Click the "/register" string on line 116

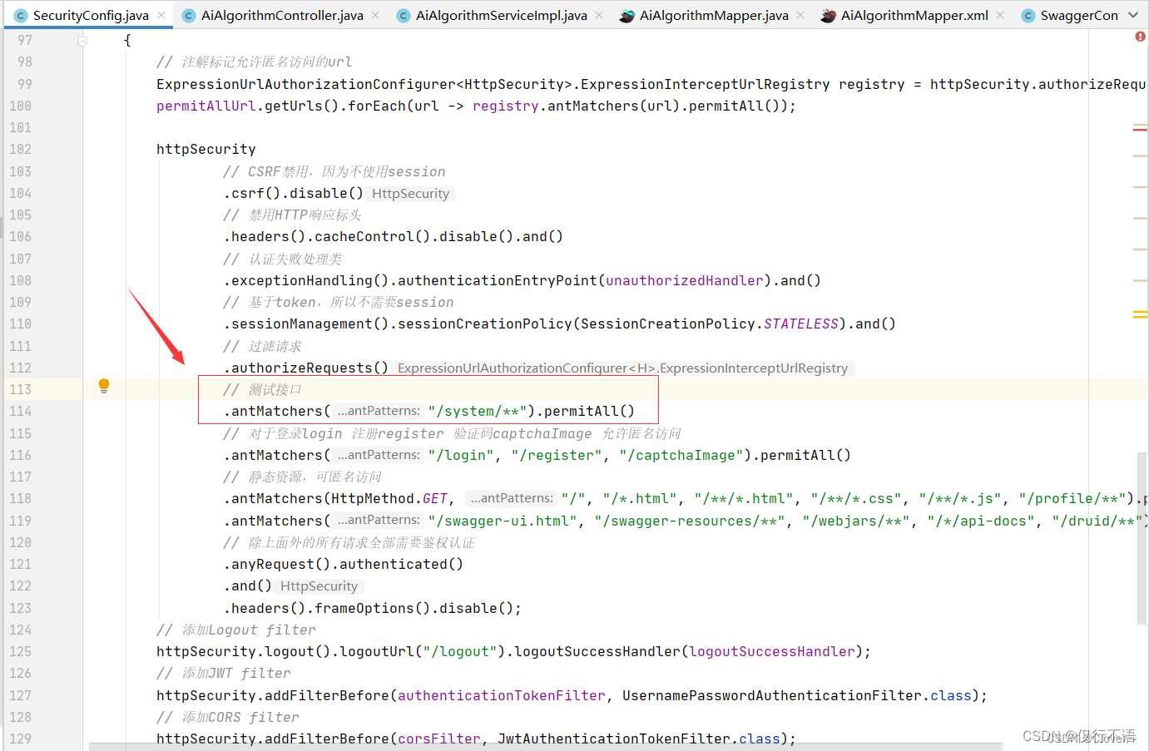[557, 455]
